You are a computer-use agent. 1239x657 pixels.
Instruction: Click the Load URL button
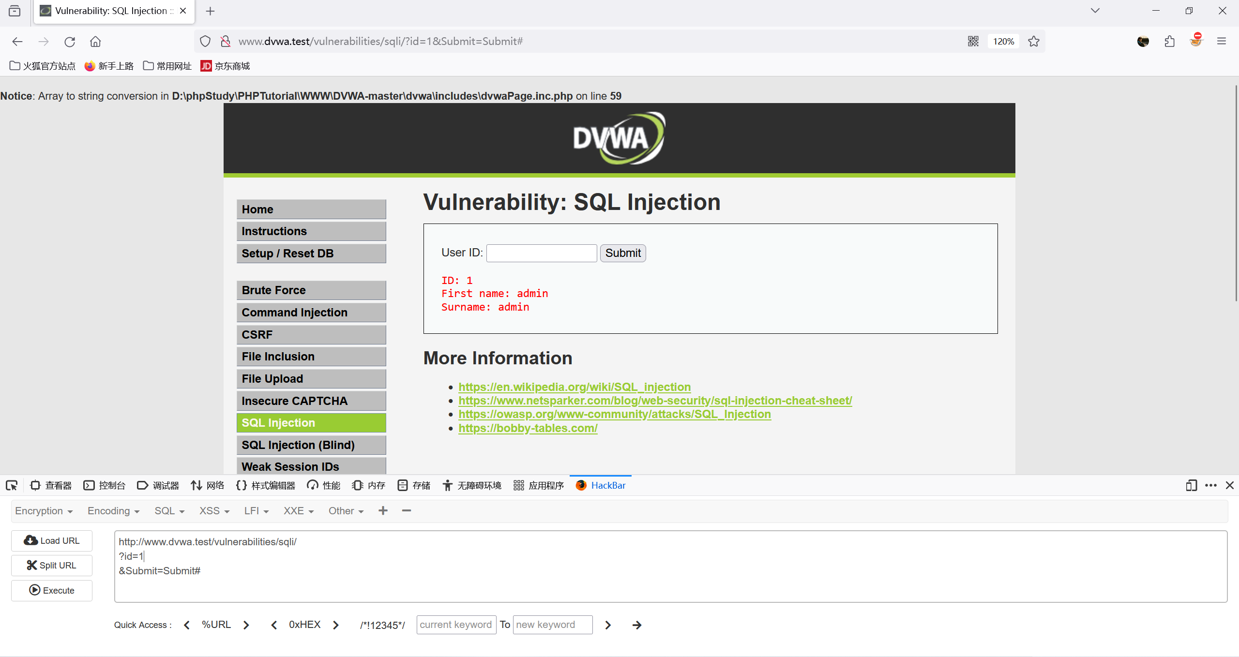(52, 540)
